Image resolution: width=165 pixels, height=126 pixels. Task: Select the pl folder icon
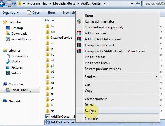tap(47, 66)
